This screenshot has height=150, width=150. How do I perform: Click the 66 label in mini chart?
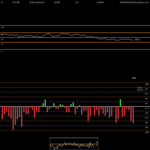[x=97, y=142]
